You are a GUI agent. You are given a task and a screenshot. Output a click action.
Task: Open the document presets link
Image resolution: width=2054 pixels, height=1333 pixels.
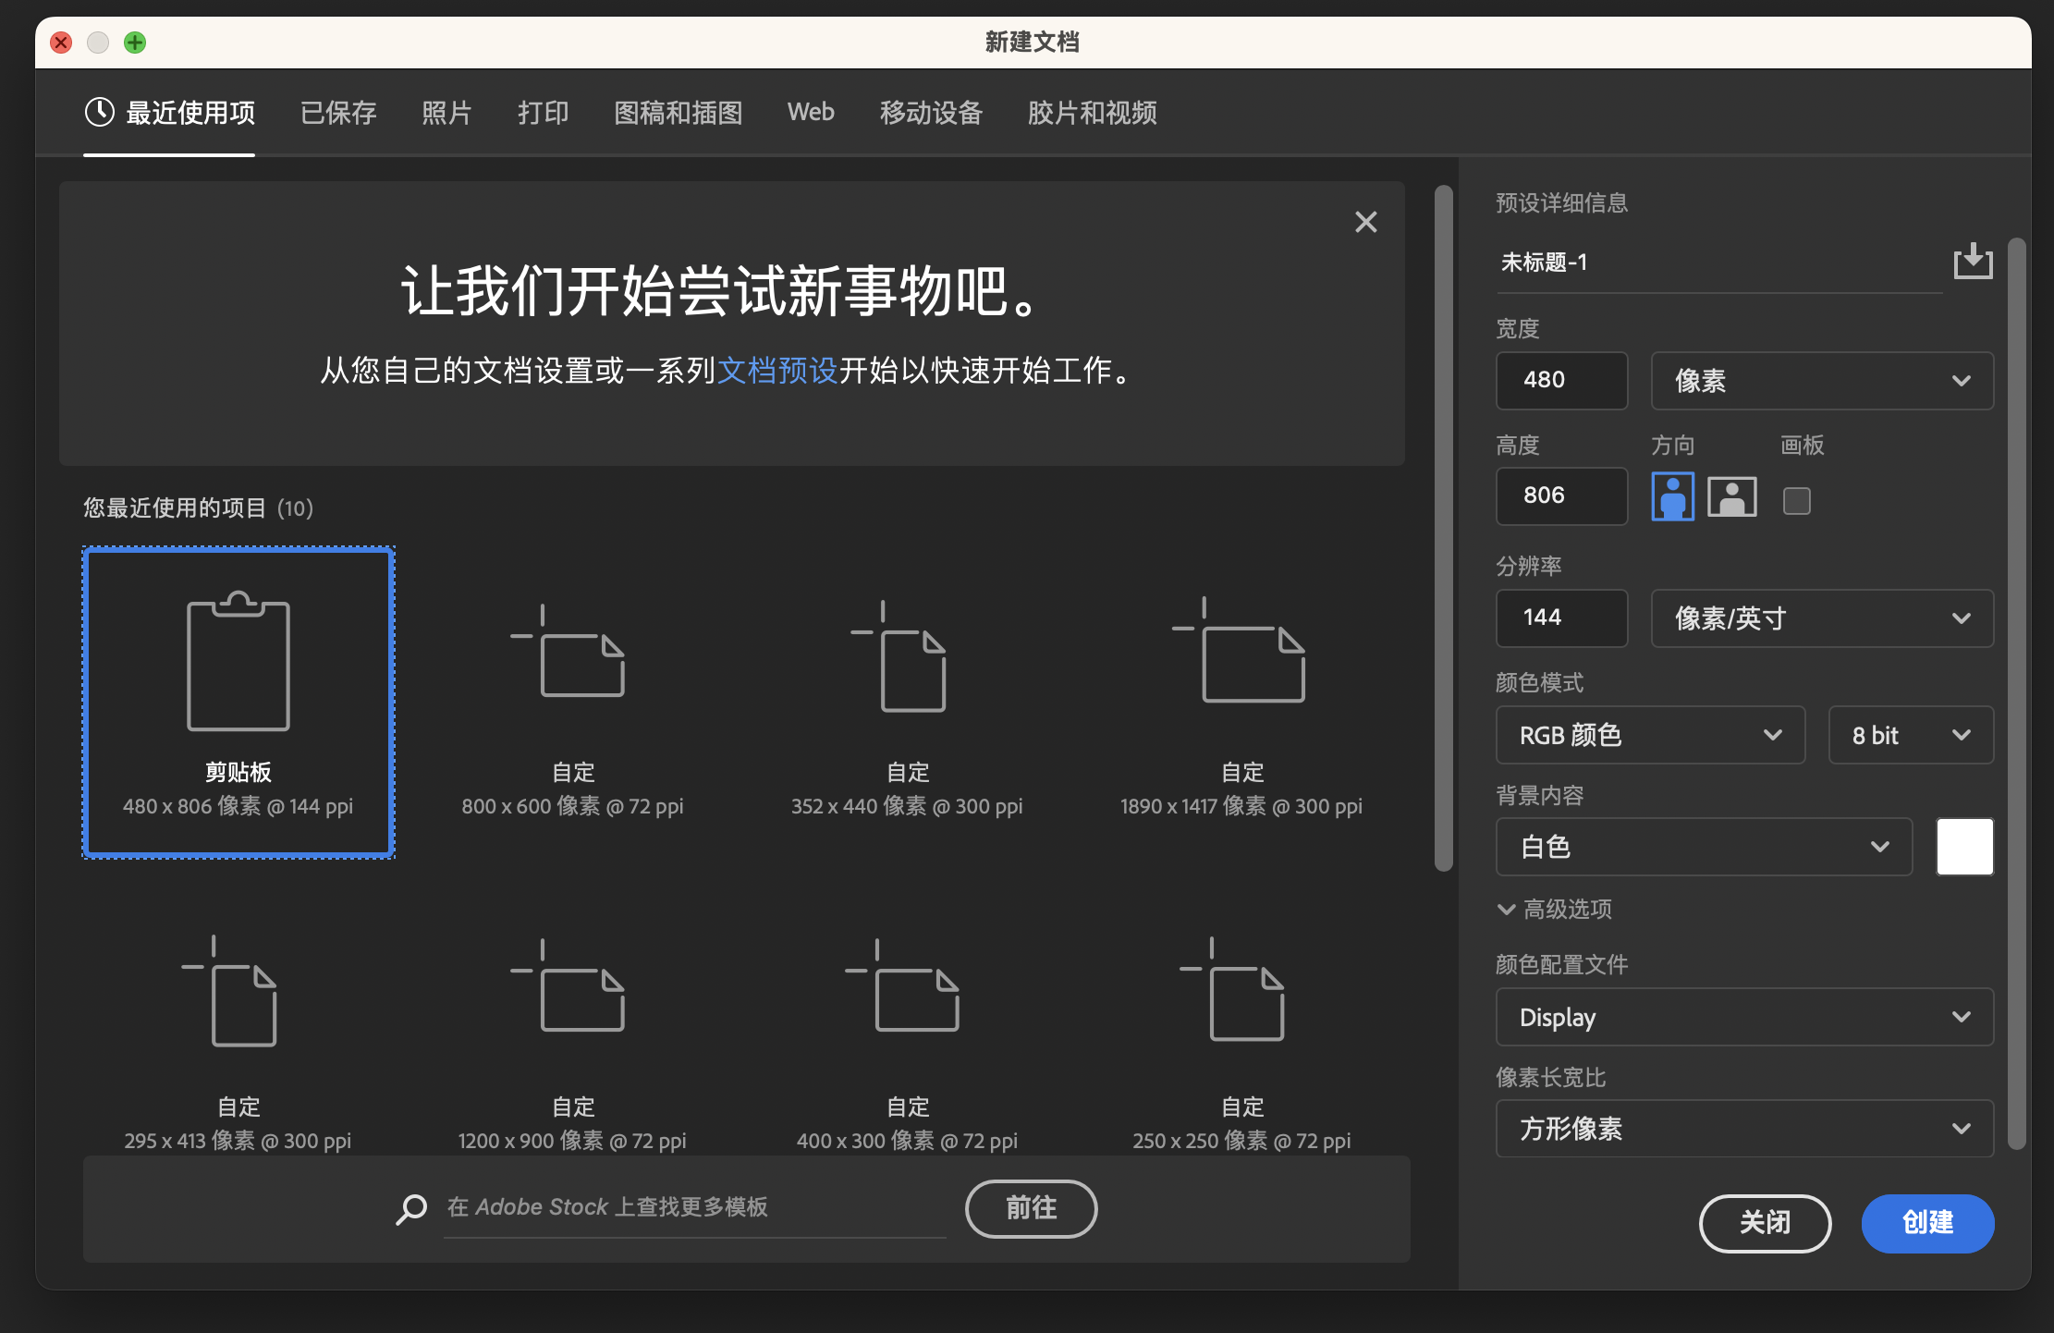(x=777, y=371)
